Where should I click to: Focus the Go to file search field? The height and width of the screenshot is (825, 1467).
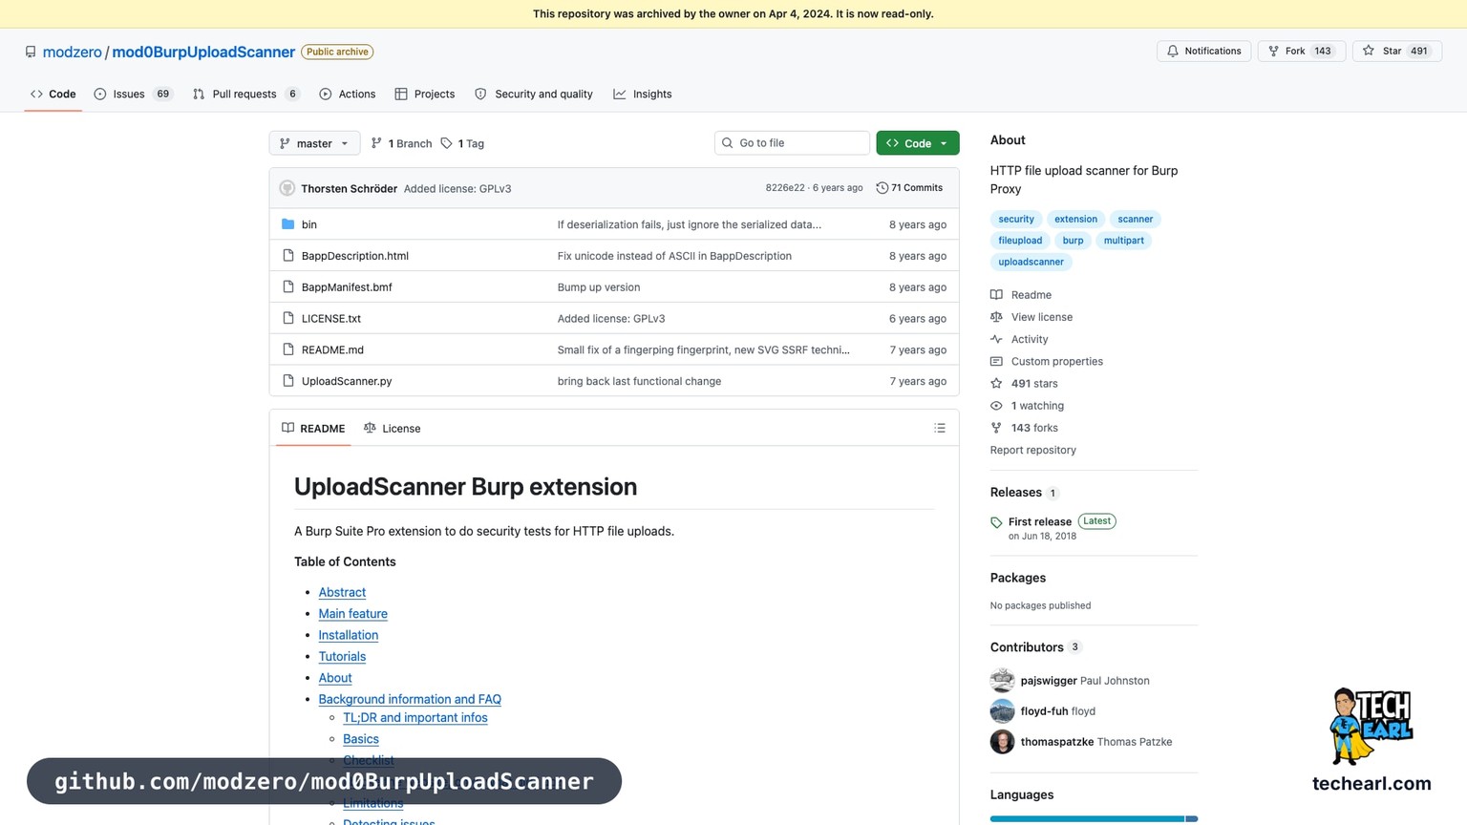792,143
